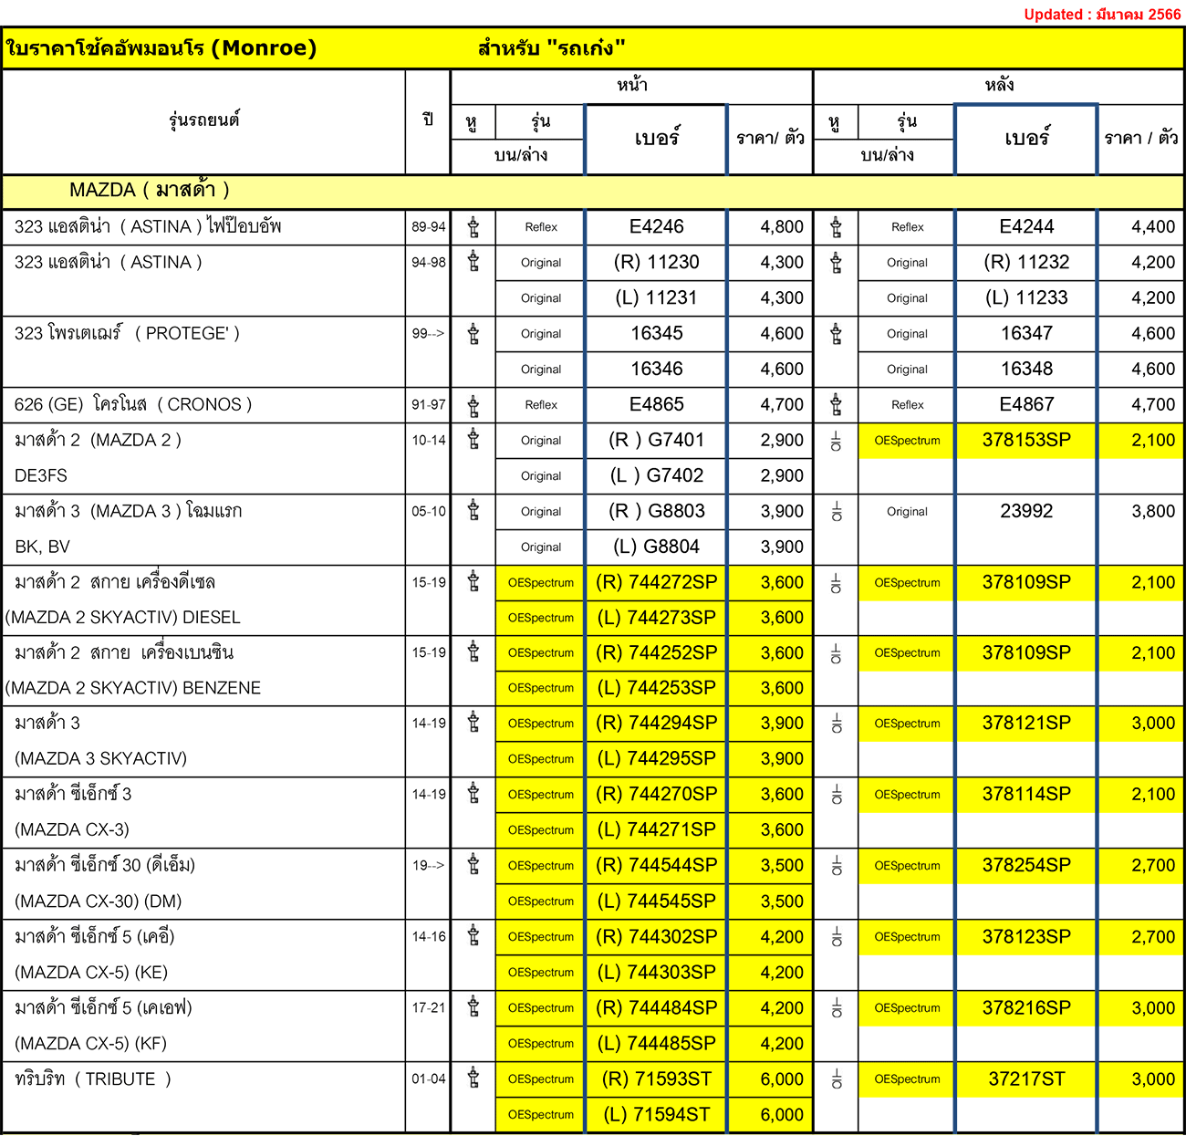The height and width of the screenshot is (1136, 1186).
Task: Click part number (R) 744294SP
Action: click(x=657, y=723)
